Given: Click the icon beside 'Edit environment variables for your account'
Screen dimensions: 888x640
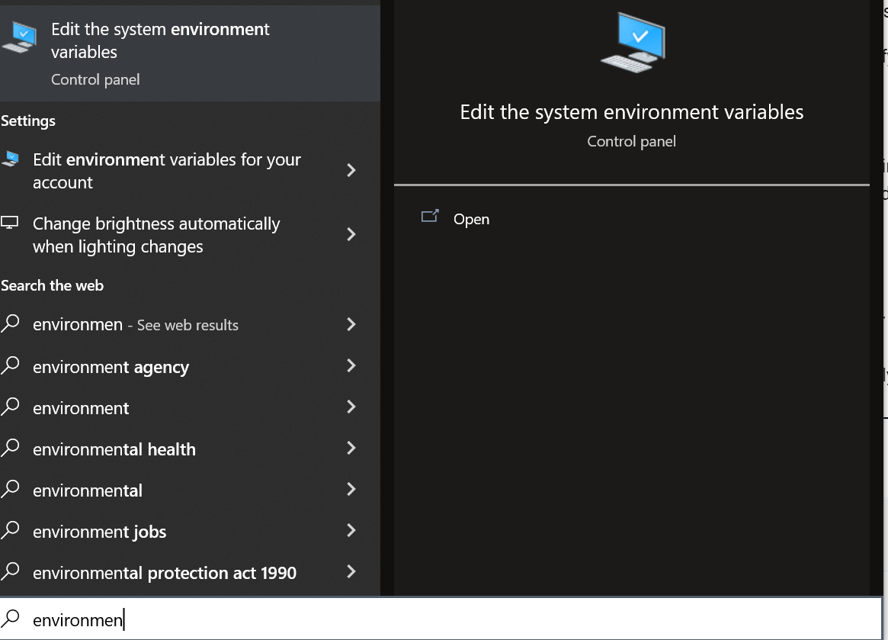Looking at the screenshot, I should click(11, 159).
